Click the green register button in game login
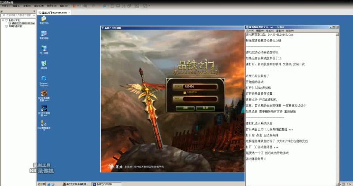The height and width of the screenshot is (186, 353). click(185, 108)
